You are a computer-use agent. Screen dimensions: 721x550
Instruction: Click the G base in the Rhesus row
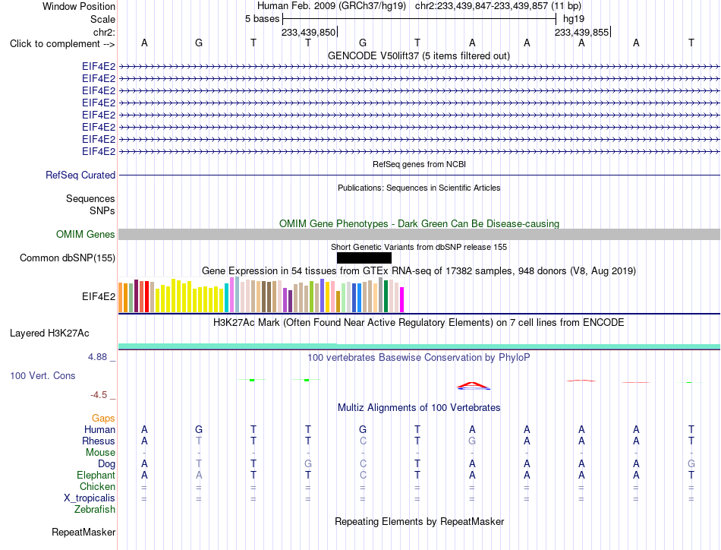click(x=472, y=441)
